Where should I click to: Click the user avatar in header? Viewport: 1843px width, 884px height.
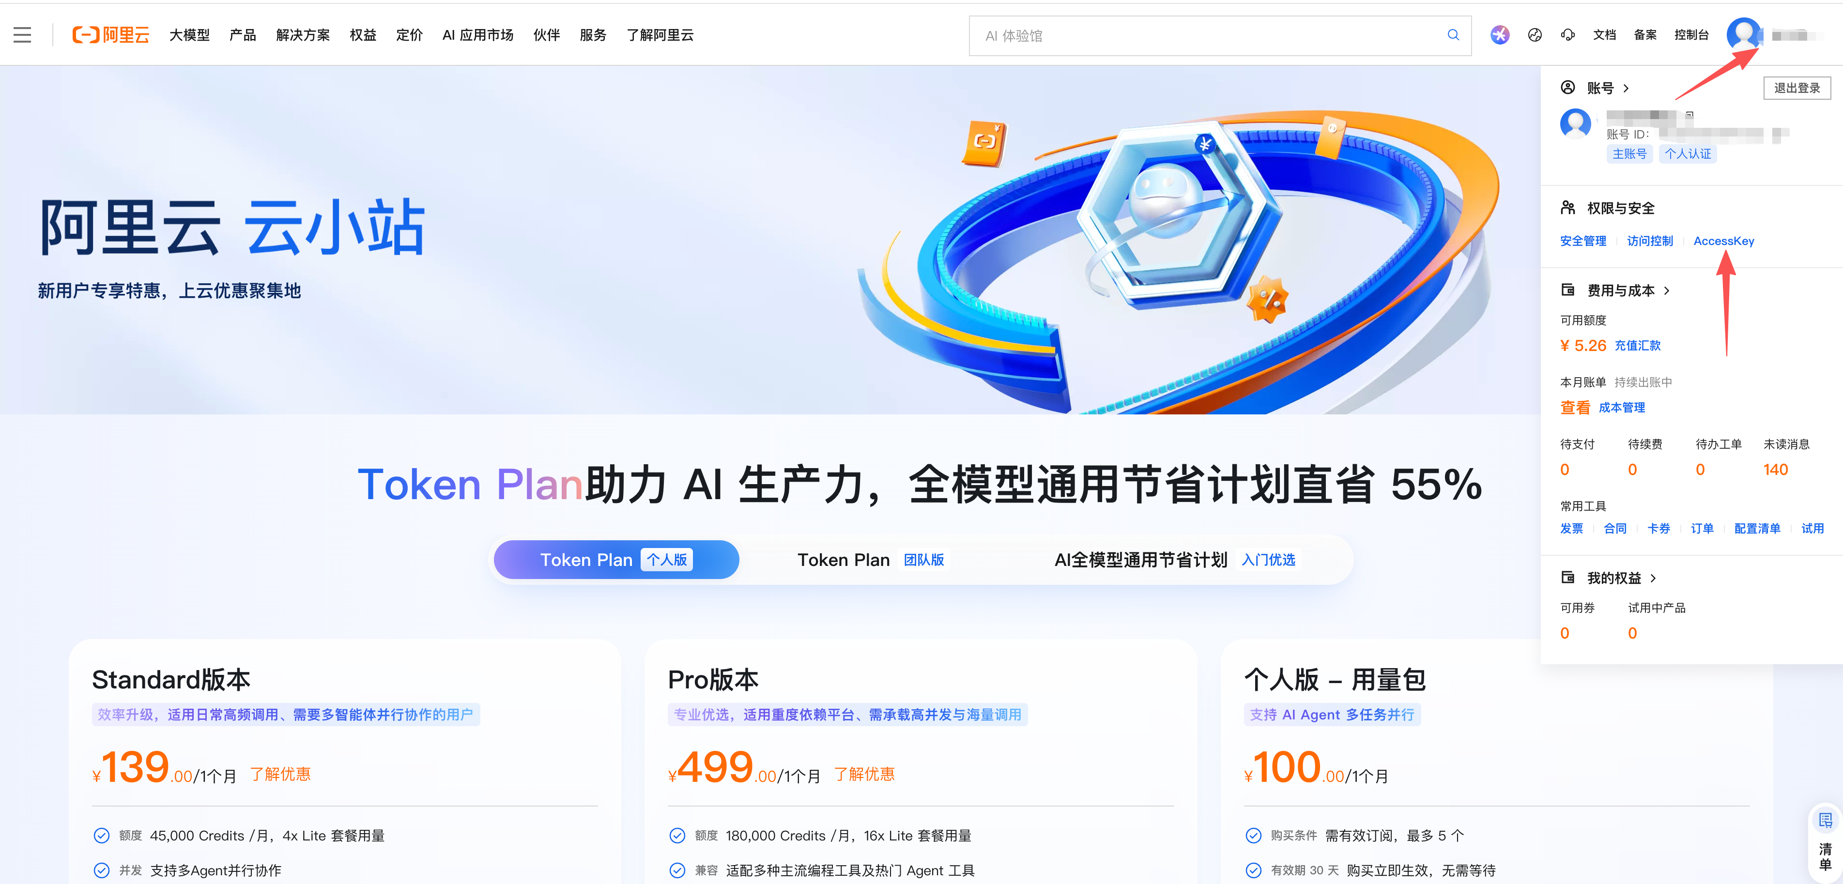point(1744,33)
